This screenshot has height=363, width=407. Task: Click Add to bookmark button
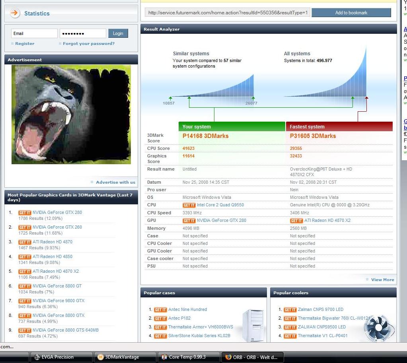351,12
